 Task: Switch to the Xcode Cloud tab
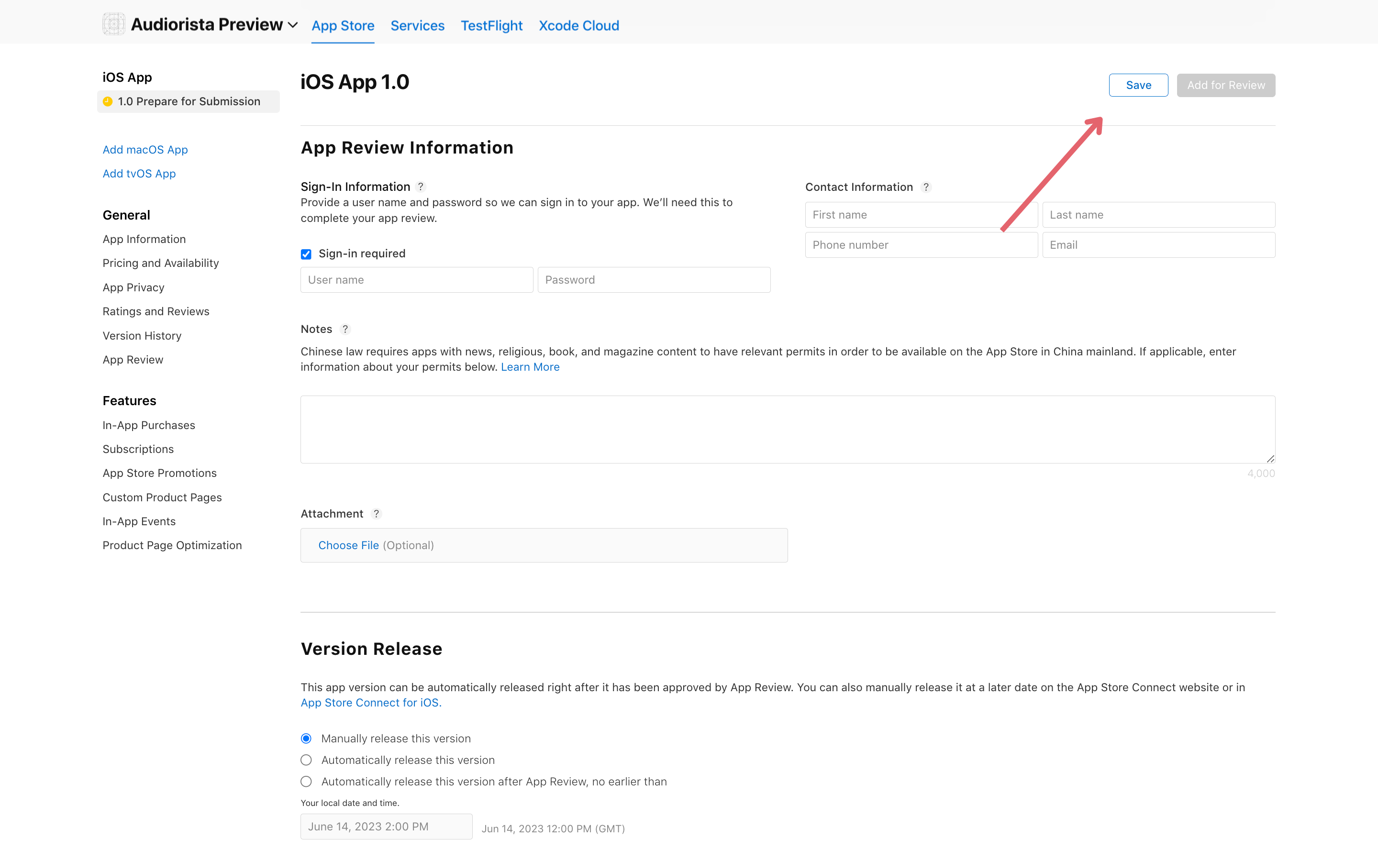(x=579, y=26)
